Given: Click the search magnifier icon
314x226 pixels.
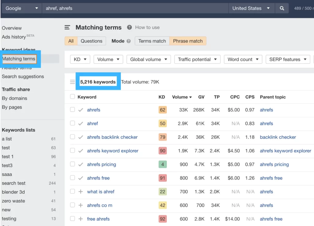Looking at the screenshot, I should point(282,8).
